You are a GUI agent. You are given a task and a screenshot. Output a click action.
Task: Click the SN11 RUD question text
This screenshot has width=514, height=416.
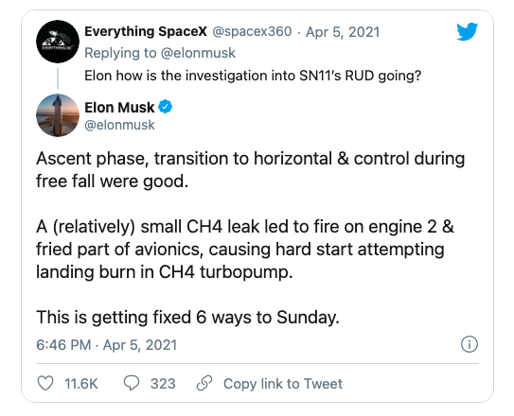[x=253, y=76]
